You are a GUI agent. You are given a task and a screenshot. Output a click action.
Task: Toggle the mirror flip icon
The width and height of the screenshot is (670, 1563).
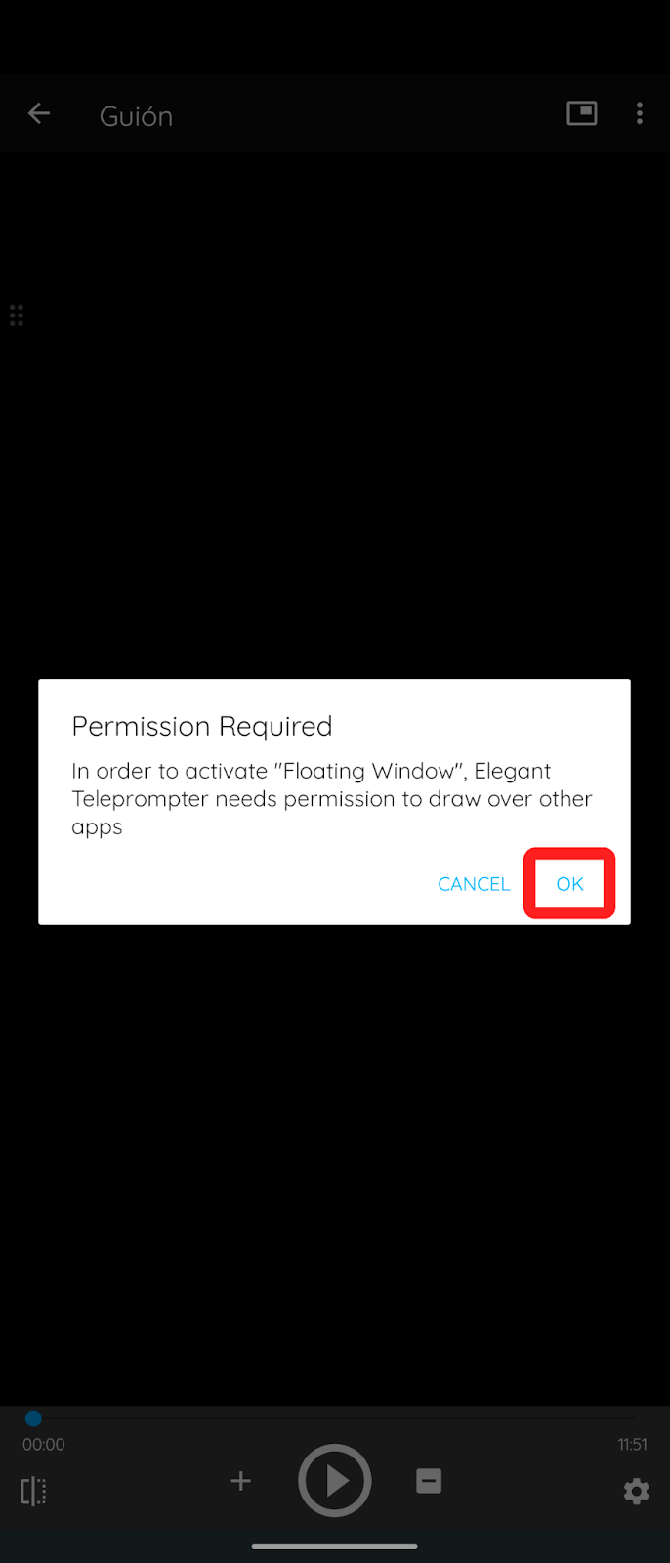coord(33,1492)
